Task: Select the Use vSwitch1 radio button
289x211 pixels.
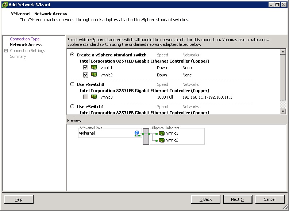Action: pyautogui.click(x=72, y=107)
